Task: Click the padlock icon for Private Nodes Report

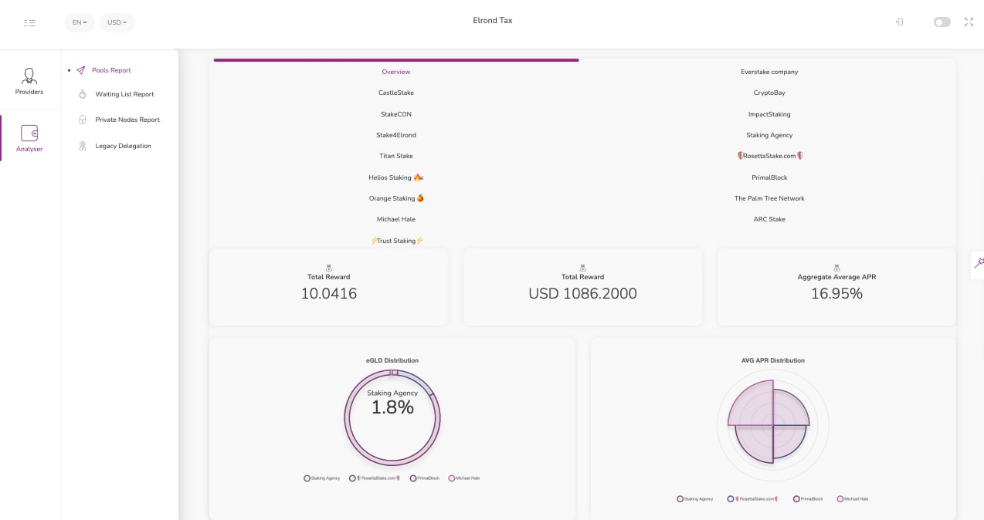Action: 83,120
